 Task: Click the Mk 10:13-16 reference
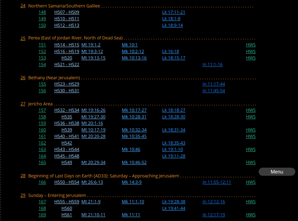tap(134, 58)
